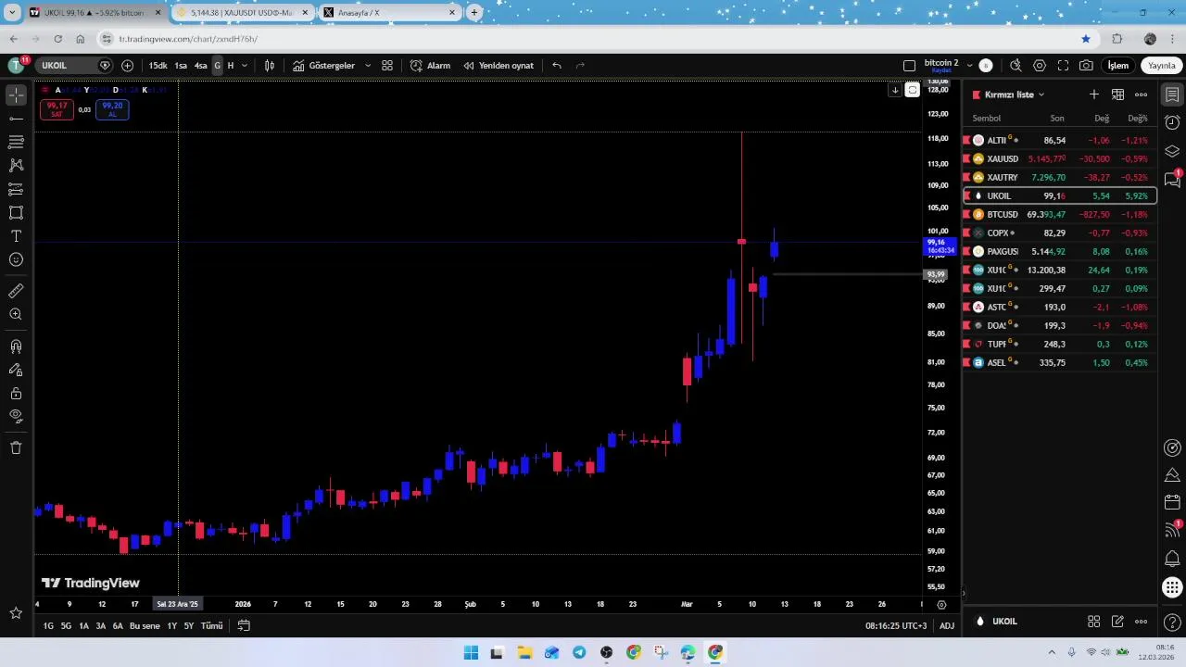Open the Göstergeler indicators dialog
Screen dimensions: 1186x667
[x=323, y=66]
